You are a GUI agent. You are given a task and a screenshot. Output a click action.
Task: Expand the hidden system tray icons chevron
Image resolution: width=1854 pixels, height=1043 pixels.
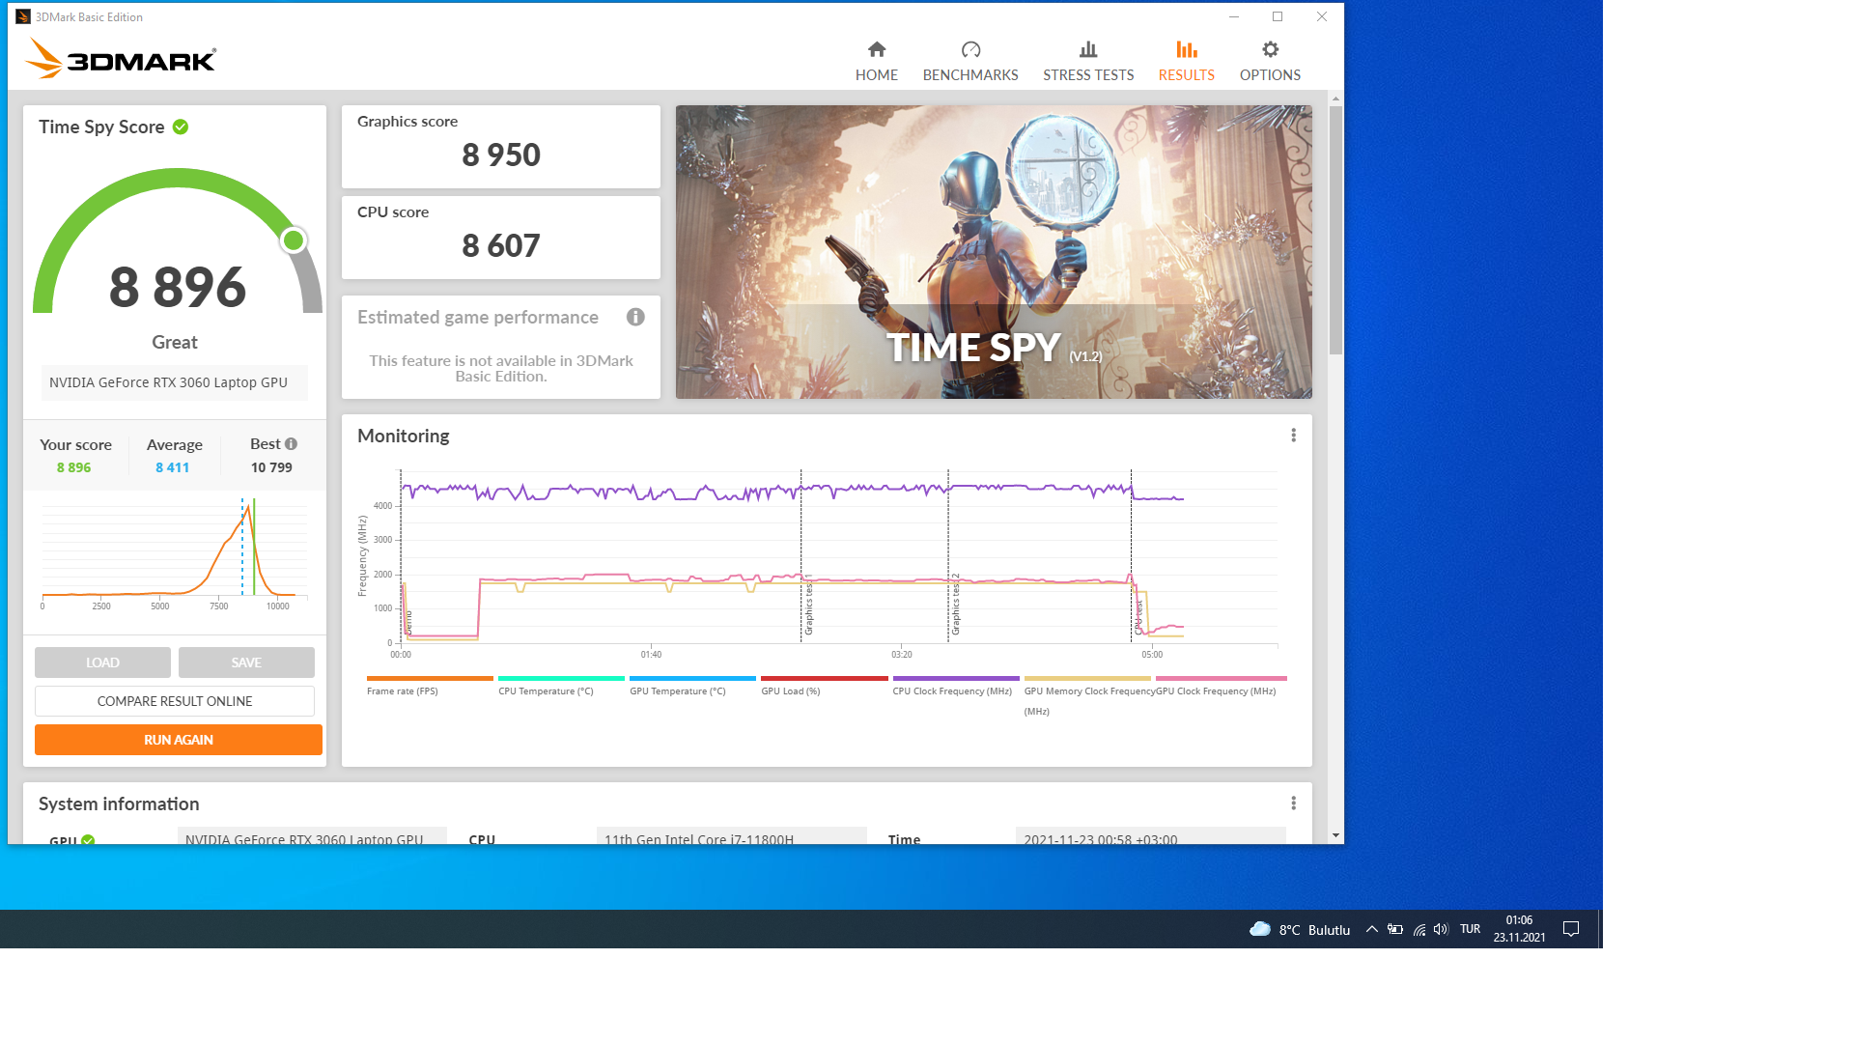click(1371, 929)
